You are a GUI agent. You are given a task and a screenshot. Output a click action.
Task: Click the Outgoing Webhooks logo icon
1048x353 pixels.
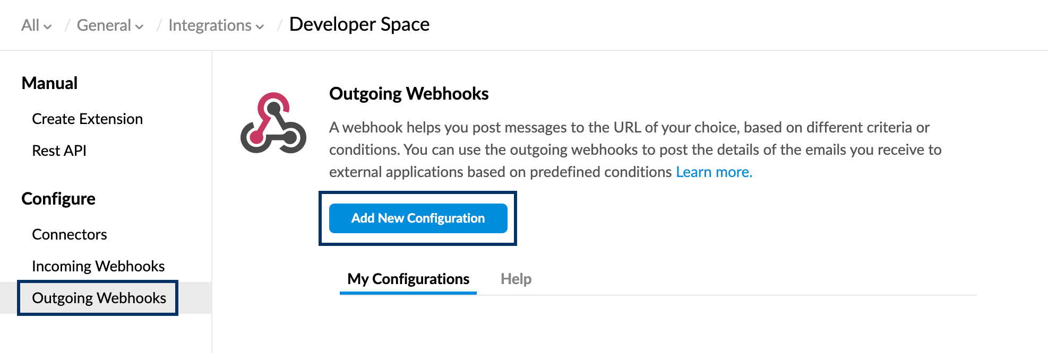pos(273,123)
